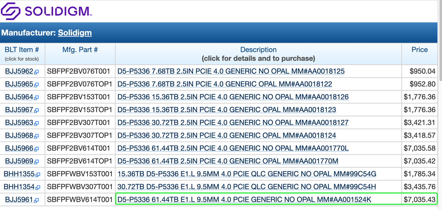The height and width of the screenshot is (210, 442).
Task: Open stock popup icon beside BHH1355
Action: pyautogui.click(x=38, y=175)
